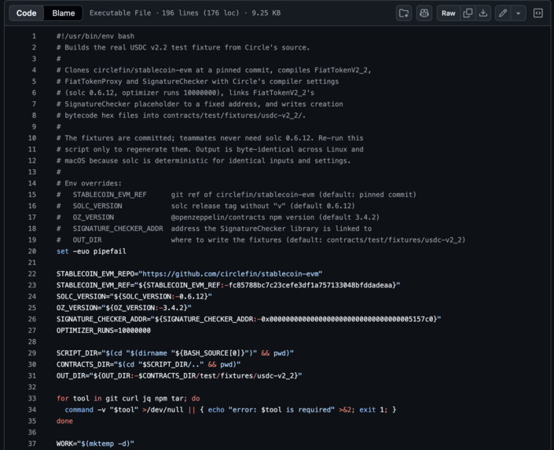Click the OZ_VERSION assignment on line 25
The height and width of the screenshot is (450, 554).
[x=123, y=308]
